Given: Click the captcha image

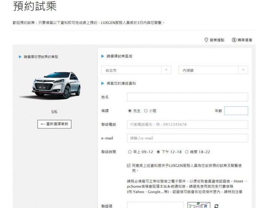Looking at the screenshot, I should [x=199, y=205].
